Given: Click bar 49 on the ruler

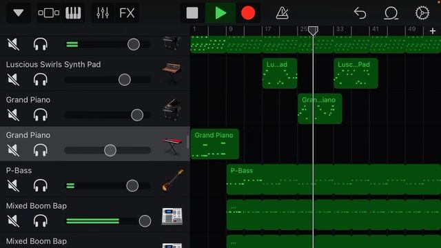Looking at the screenshot, I should coord(412,29).
